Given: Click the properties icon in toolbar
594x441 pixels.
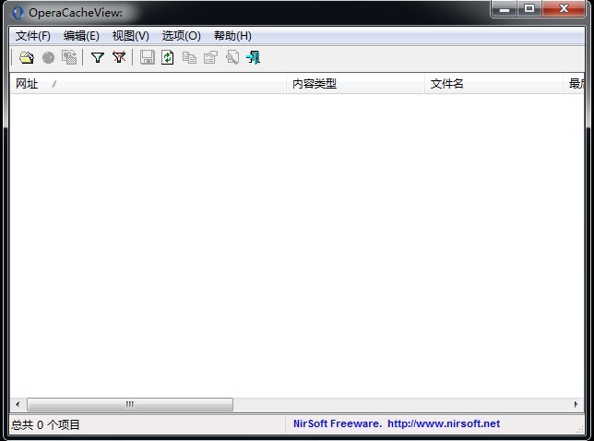Looking at the screenshot, I should tap(210, 57).
